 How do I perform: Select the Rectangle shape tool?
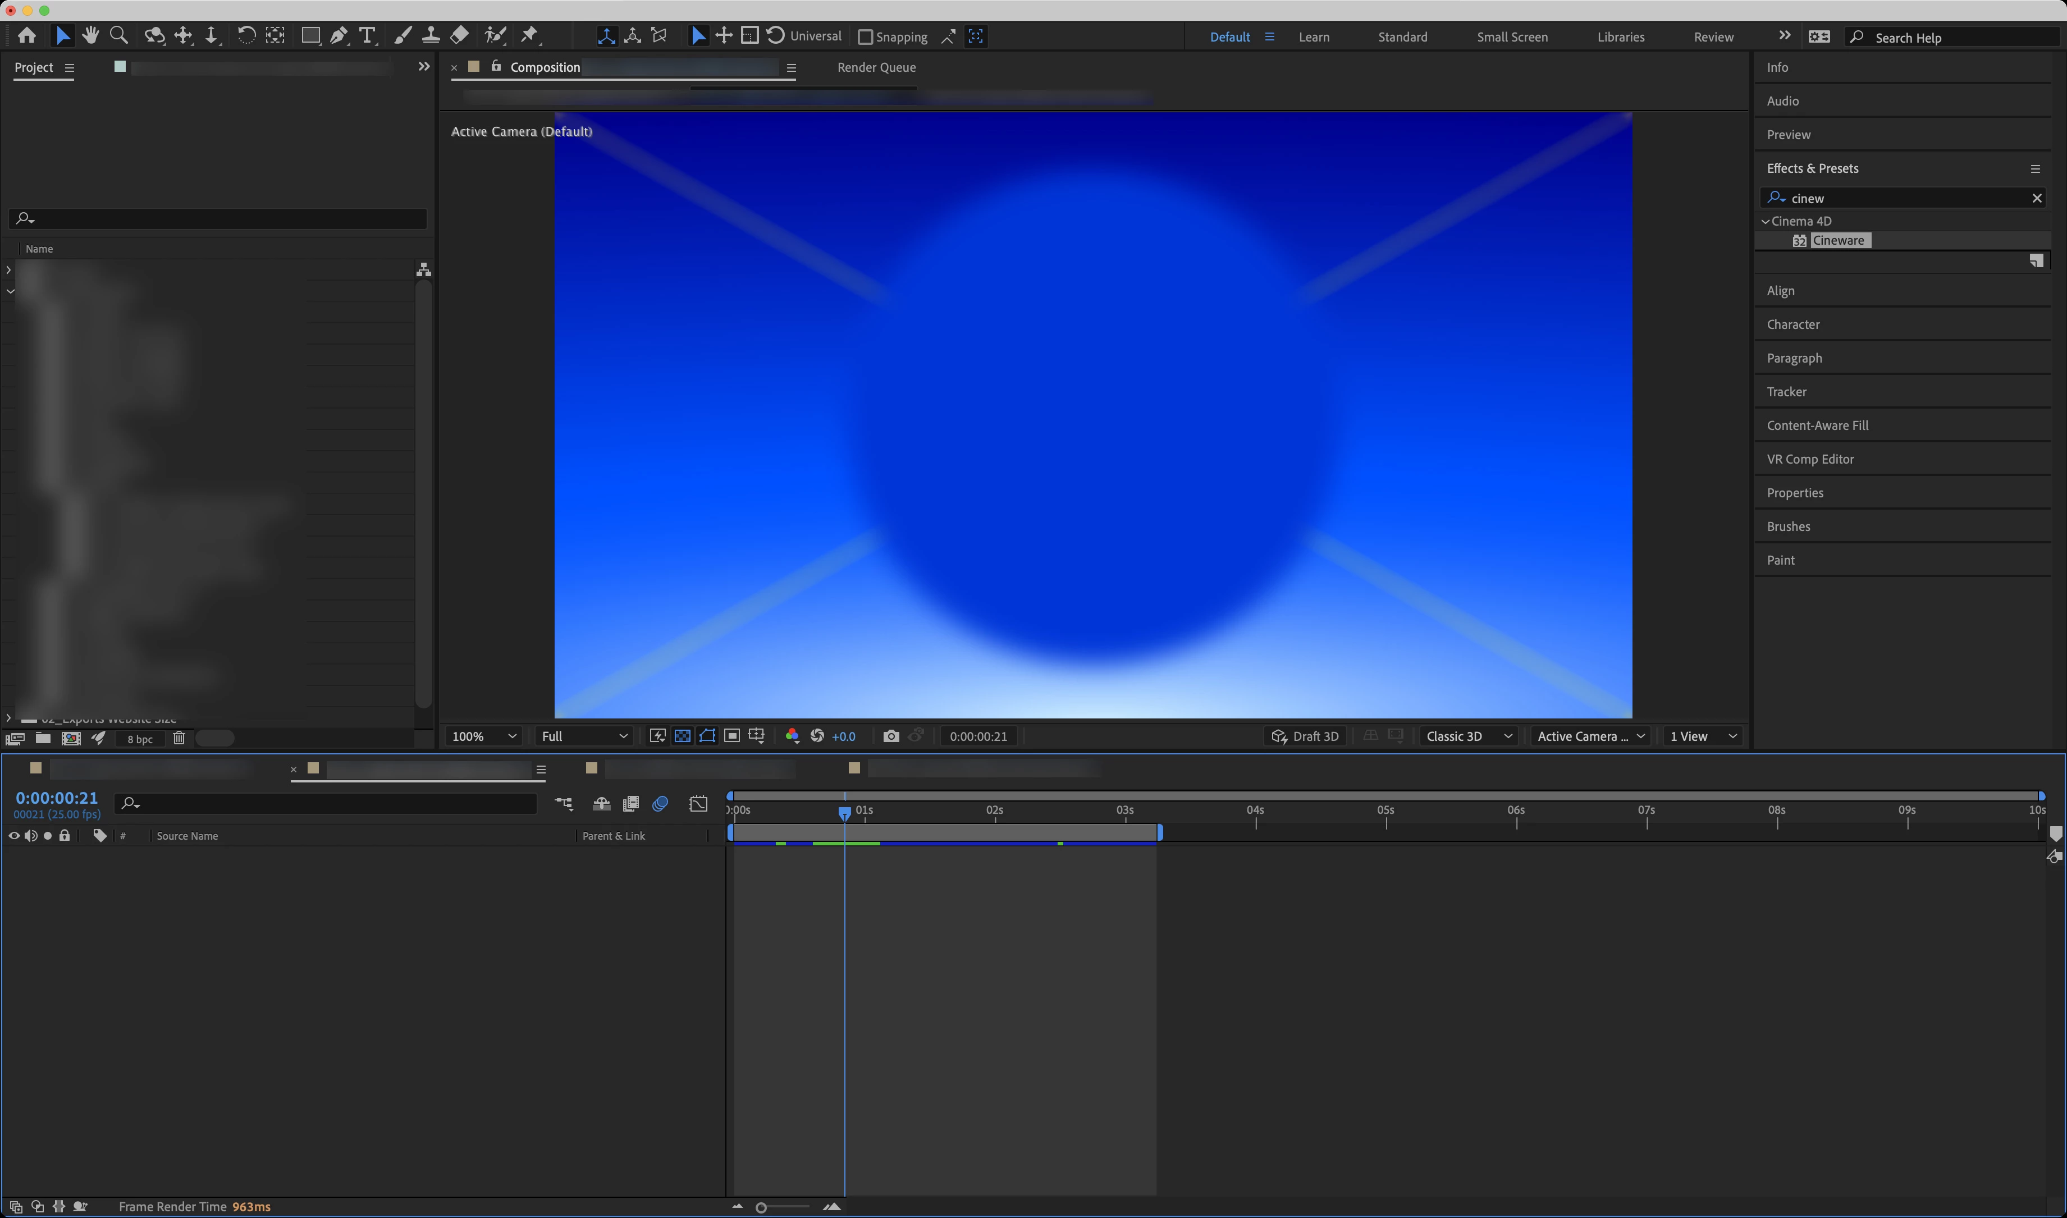click(x=310, y=35)
